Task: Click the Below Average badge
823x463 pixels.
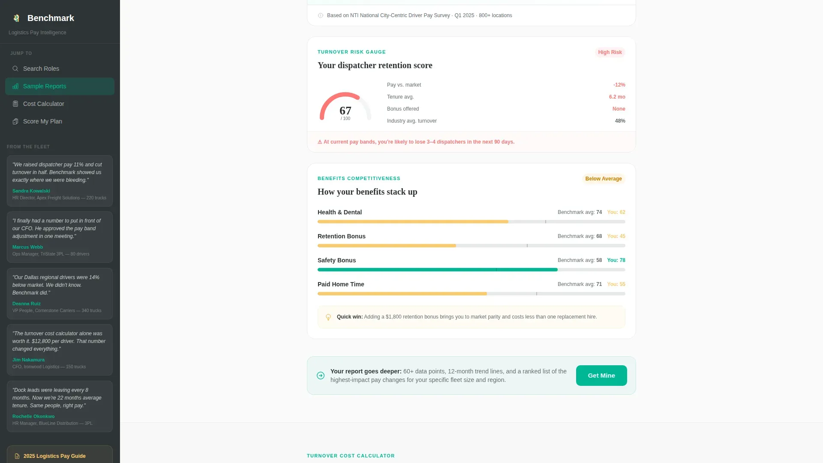Action: [x=604, y=179]
